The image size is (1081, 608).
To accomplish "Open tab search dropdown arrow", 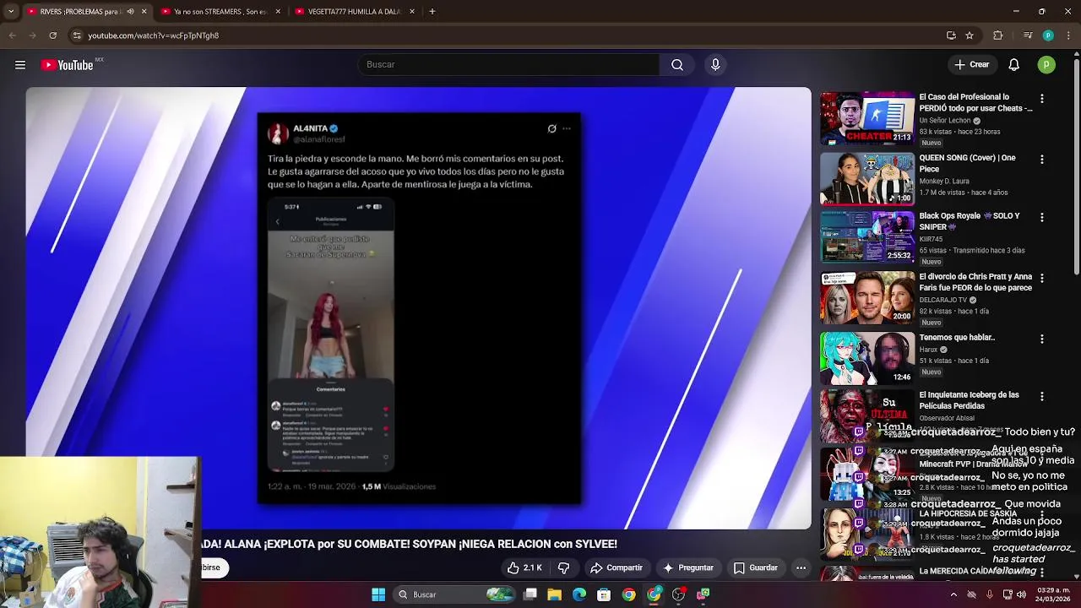I will pyautogui.click(x=10, y=12).
